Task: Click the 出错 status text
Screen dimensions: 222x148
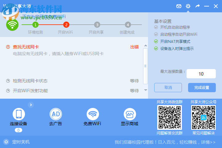Action: click(134, 47)
